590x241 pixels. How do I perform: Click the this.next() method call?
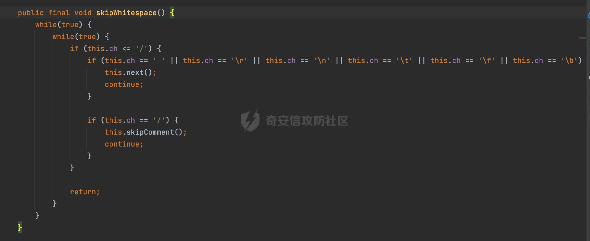130,72
